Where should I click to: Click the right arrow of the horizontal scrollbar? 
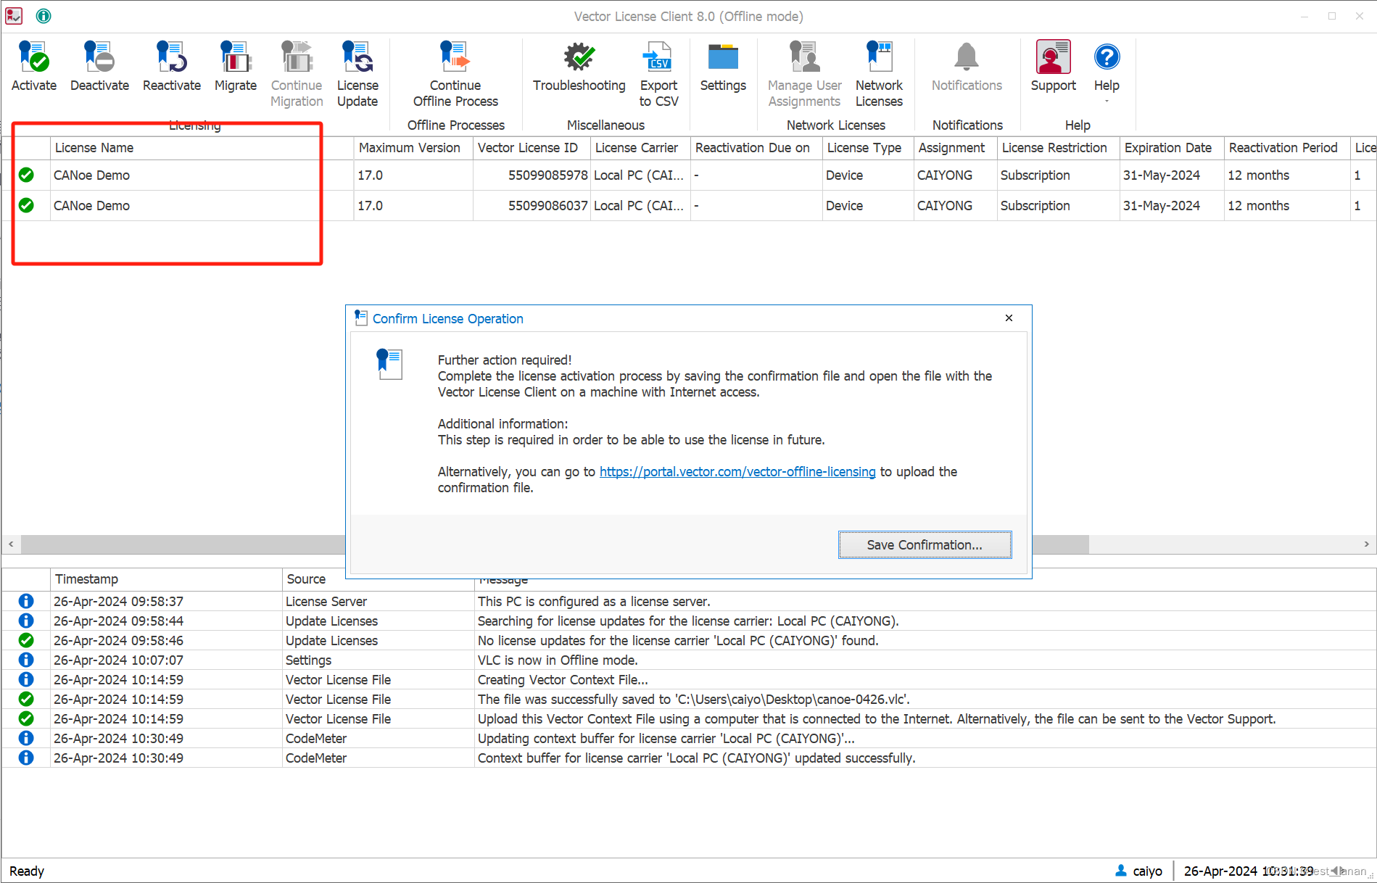[x=1366, y=544]
